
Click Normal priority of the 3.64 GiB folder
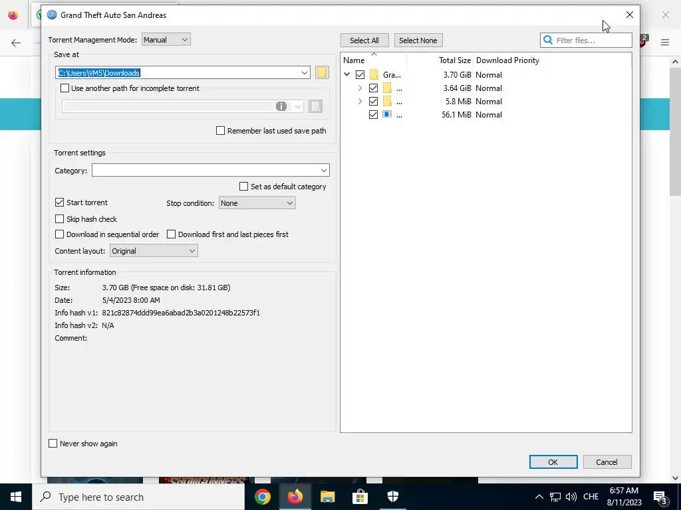(489, 88)
